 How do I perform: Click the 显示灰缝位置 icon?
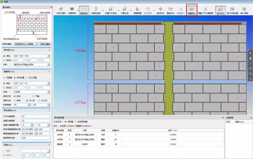232,10
